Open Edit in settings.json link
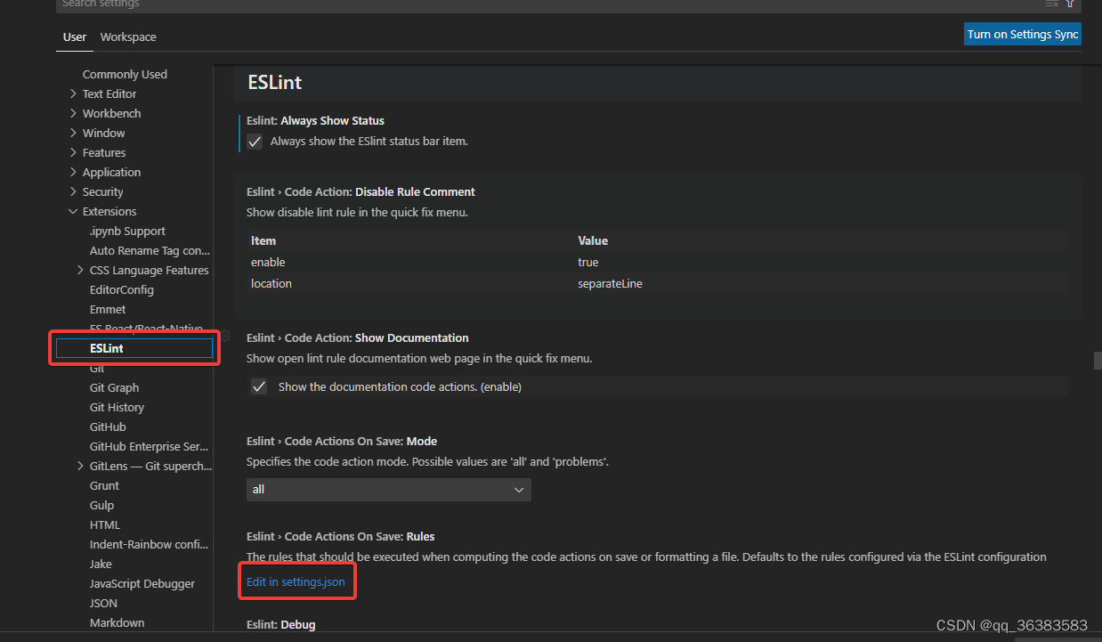The height and width of the screenshot is (642, 1102). click(296, 581)
